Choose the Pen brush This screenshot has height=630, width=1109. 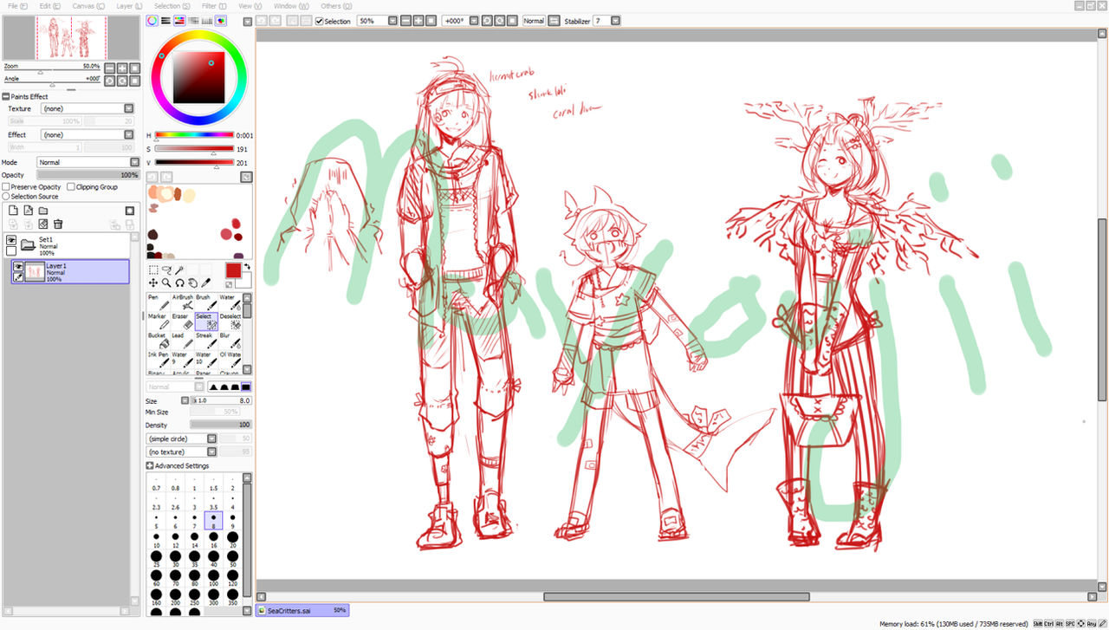click(158, 302)
